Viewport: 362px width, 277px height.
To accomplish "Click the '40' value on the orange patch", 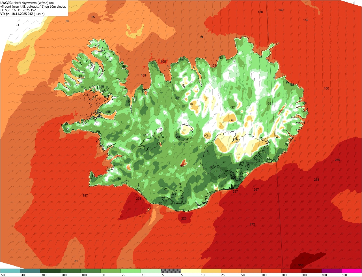I will (x=232, y=120).
